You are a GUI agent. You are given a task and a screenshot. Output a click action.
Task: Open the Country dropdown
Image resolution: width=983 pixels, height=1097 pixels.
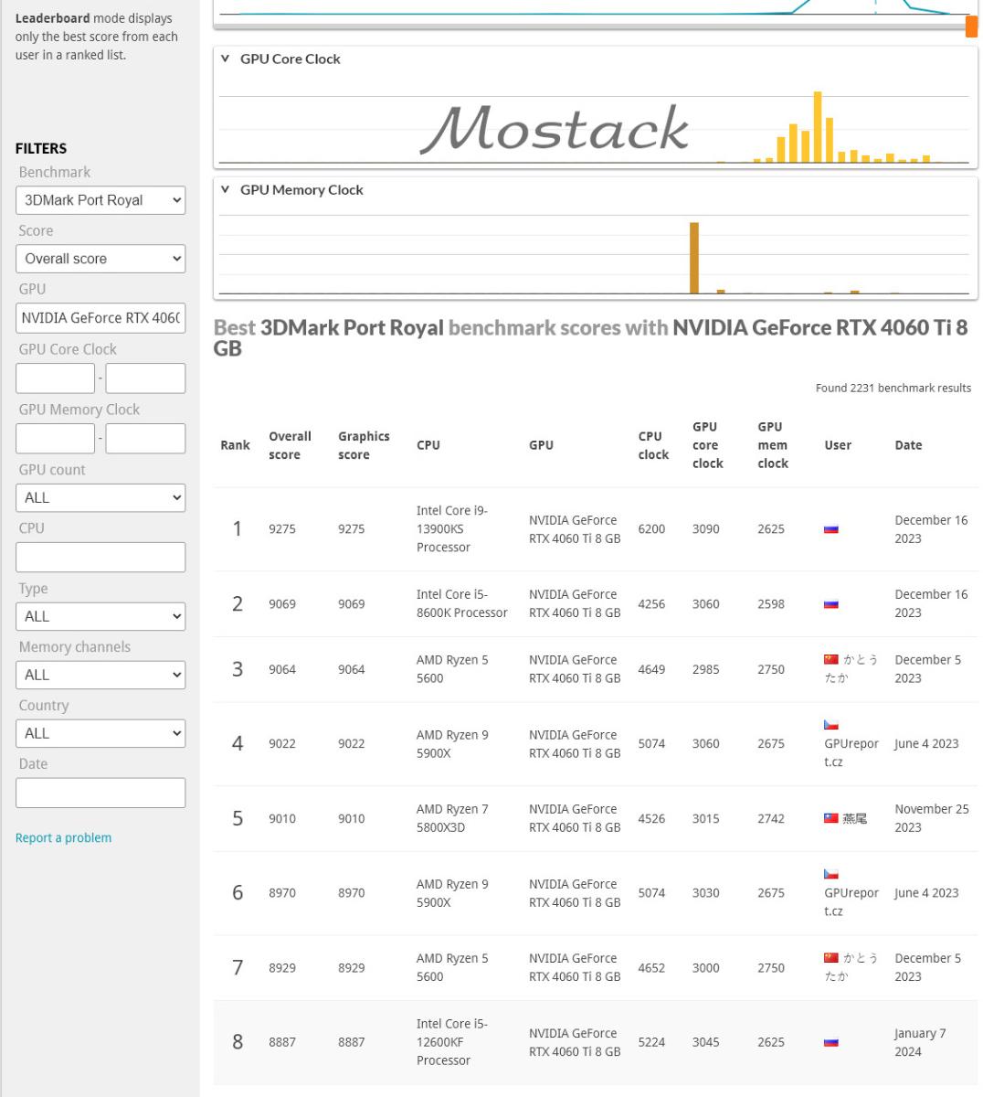click(100, 733)
